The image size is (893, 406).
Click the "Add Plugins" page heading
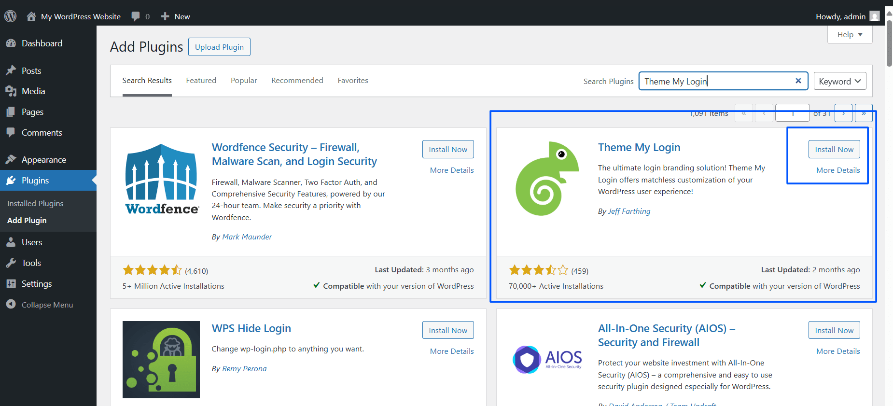(147, 47)
